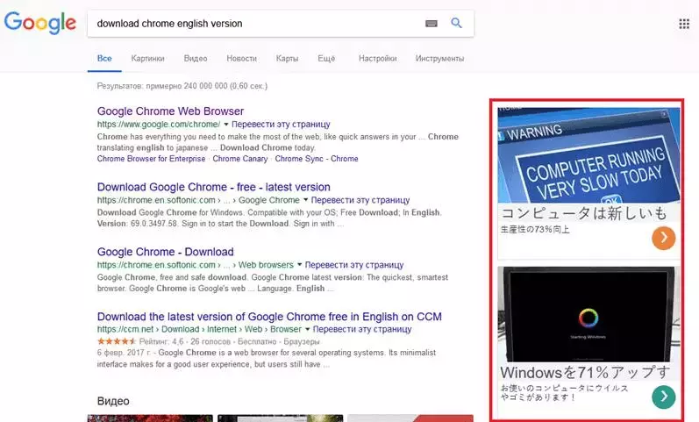Expand dropdown after Web browsers breadcrumb

click(x=300, y=265)
